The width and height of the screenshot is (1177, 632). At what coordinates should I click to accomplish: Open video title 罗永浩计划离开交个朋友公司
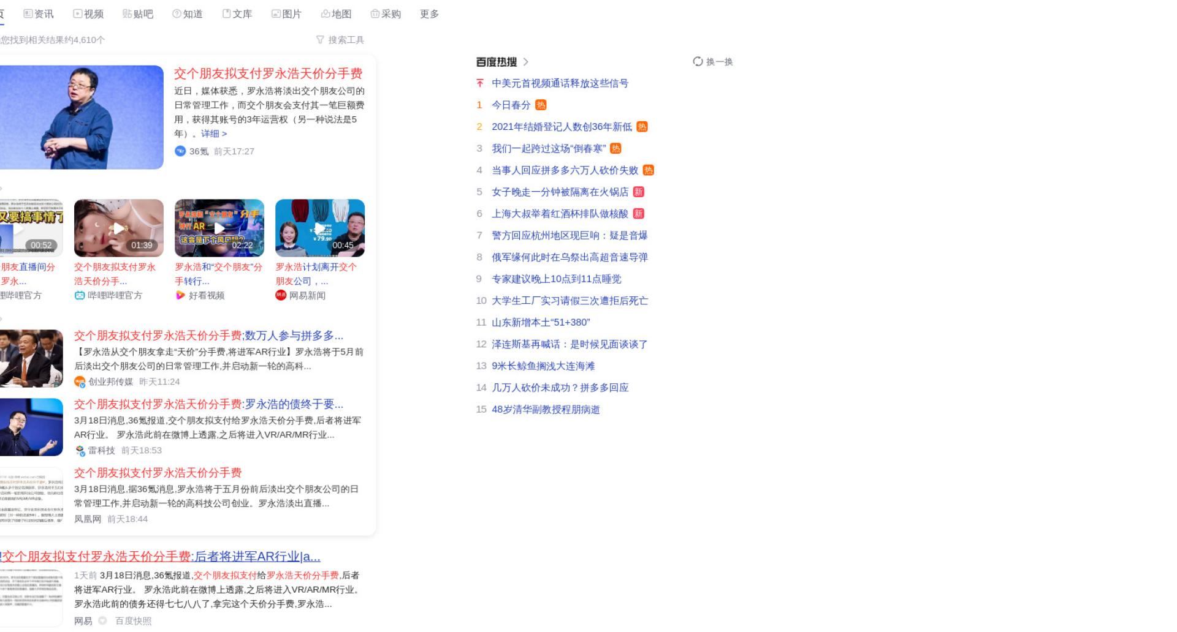(316, 274)
